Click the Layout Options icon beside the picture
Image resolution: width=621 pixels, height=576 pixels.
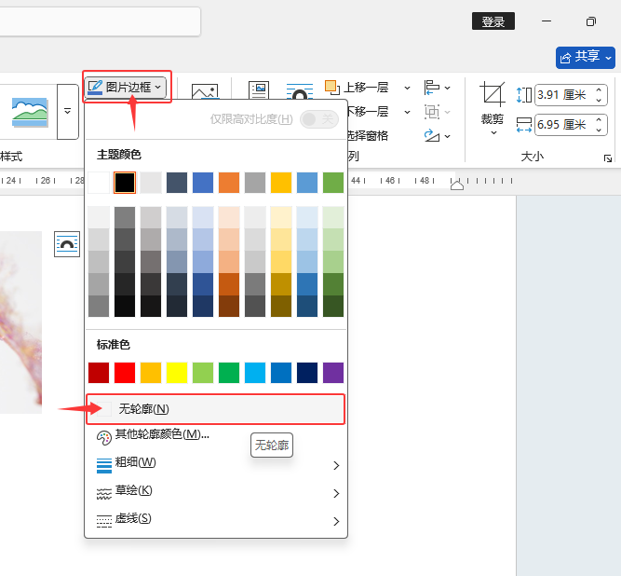click(67, 244)
